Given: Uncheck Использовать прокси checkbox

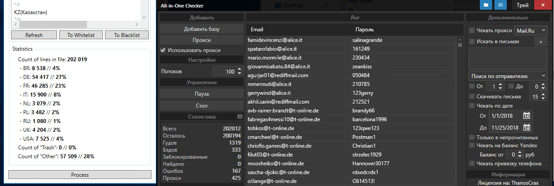Looking at the screenshot, I should point(163,50).
